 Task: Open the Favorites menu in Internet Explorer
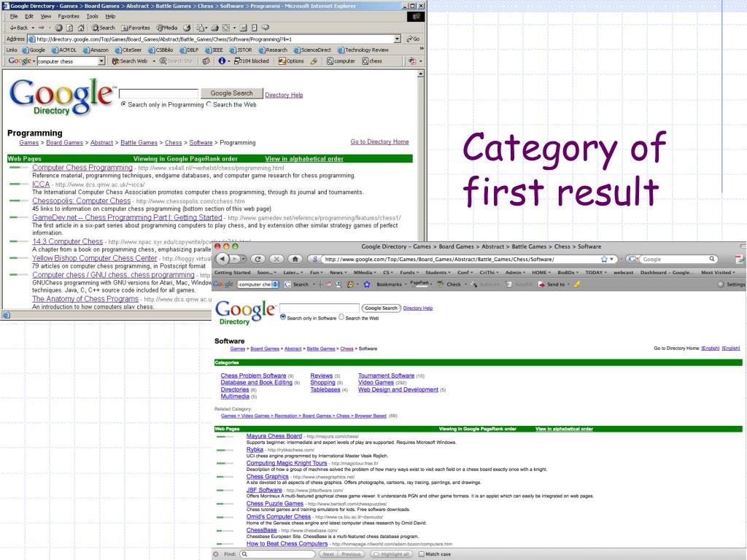pyautogui.click(x=69, y=16)
